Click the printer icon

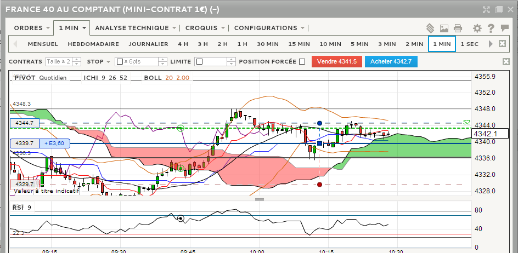pos(458,28)
